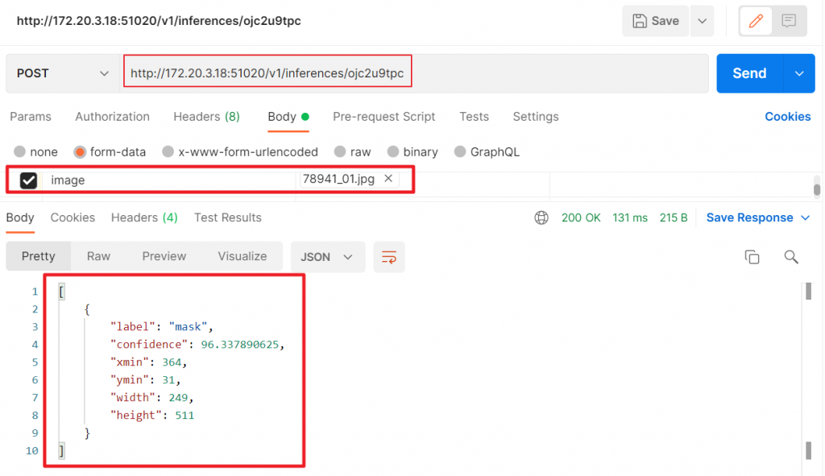Remove the 78941_01.jpg file attachment

pos(388,178)
